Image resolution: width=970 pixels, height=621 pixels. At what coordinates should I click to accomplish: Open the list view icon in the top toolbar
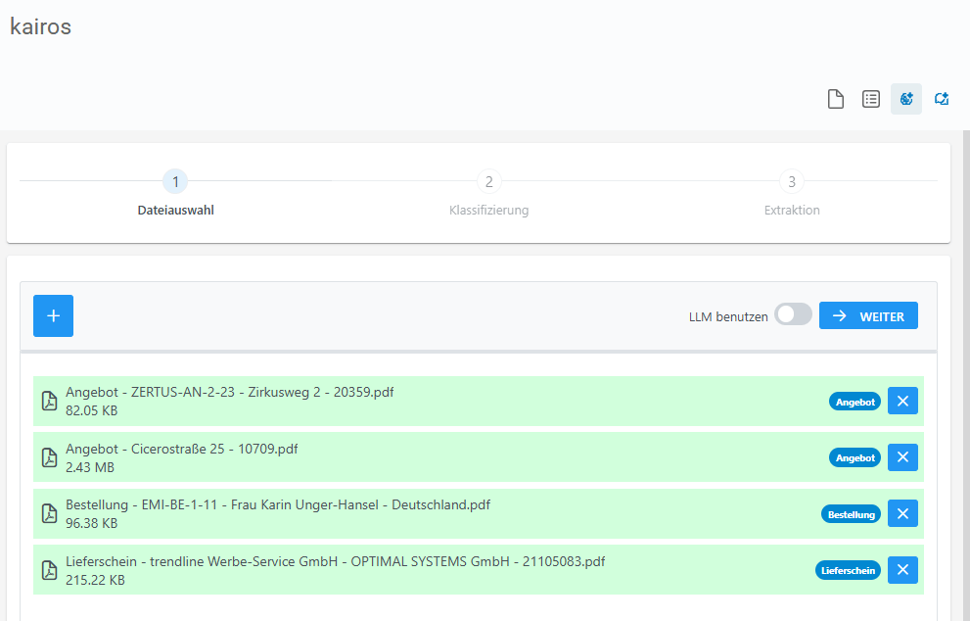(x=871, y=99)
